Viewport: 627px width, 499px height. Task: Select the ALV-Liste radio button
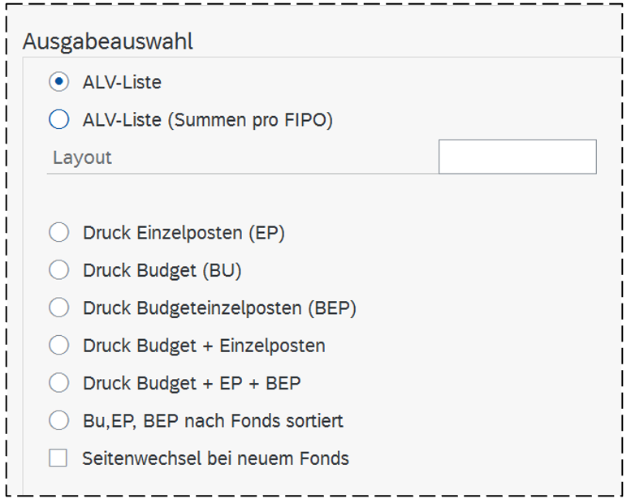(x=58, y=82)
